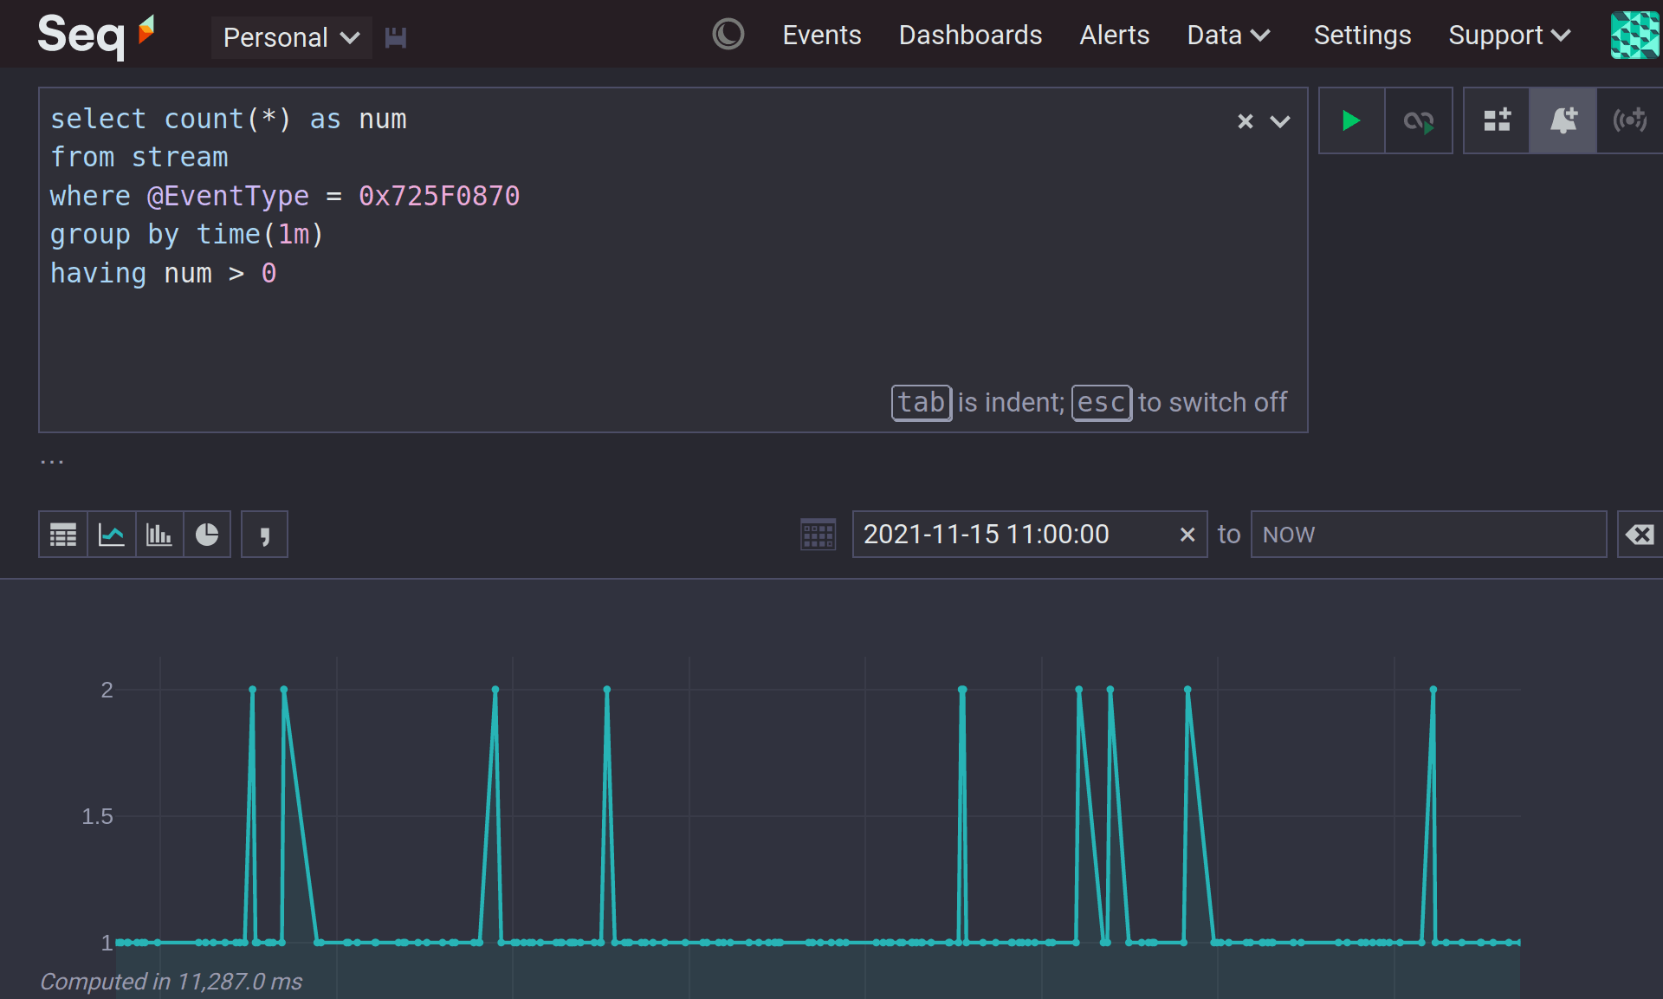This screenshot has height=999, width=1663.
Task: Open the Events page
Action: pos(822,35)
